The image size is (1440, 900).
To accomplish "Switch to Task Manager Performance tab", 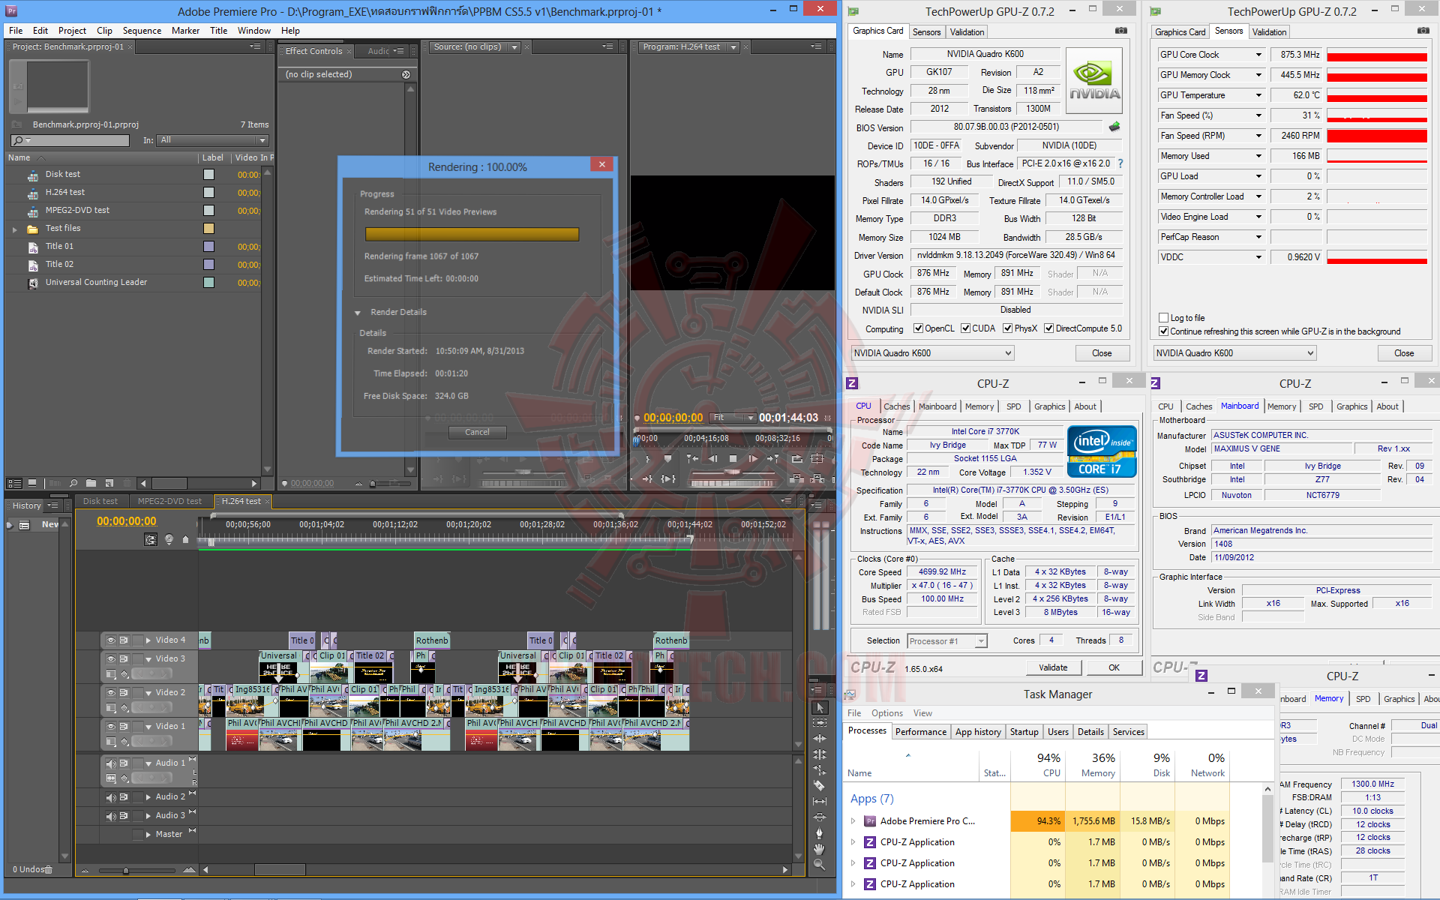I will click(920, 732).
